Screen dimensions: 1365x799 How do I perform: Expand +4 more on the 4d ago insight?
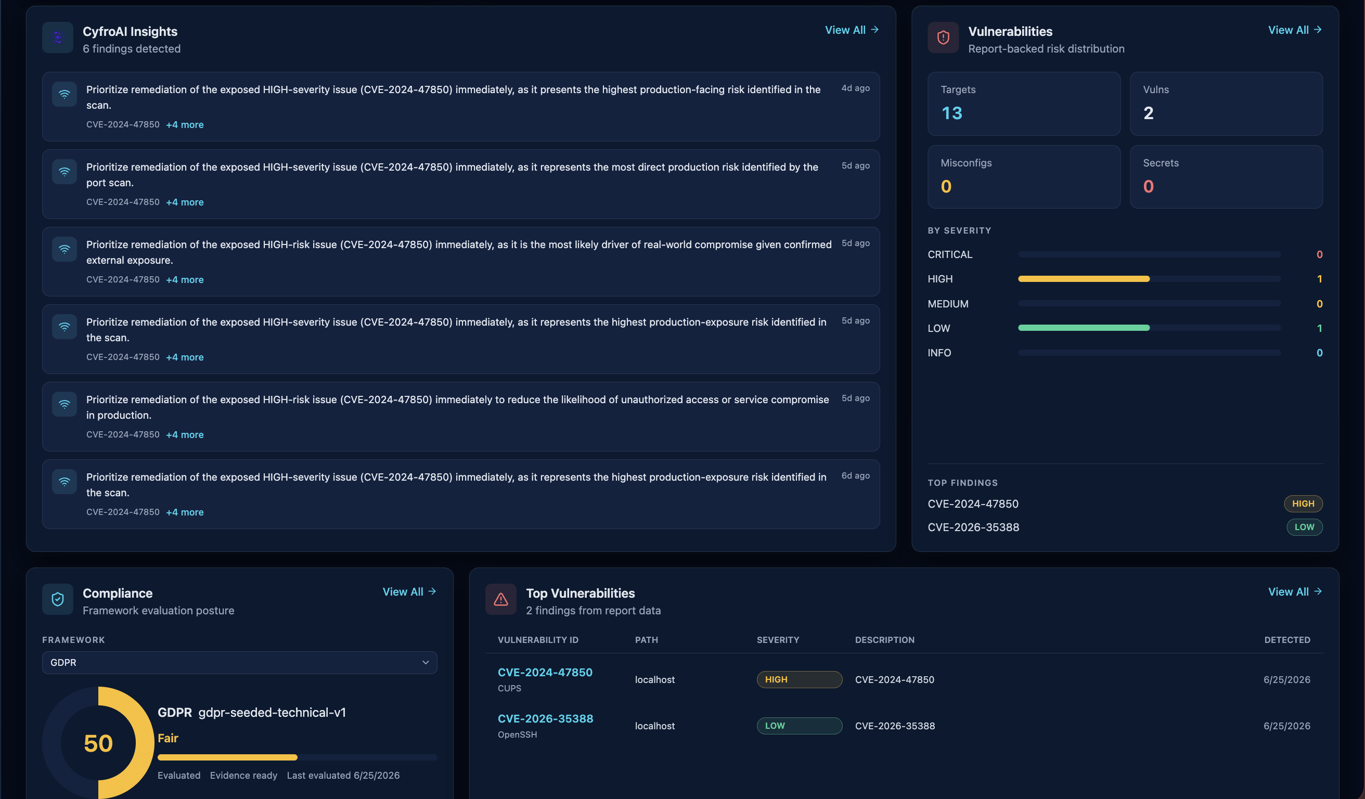point(185,125)
